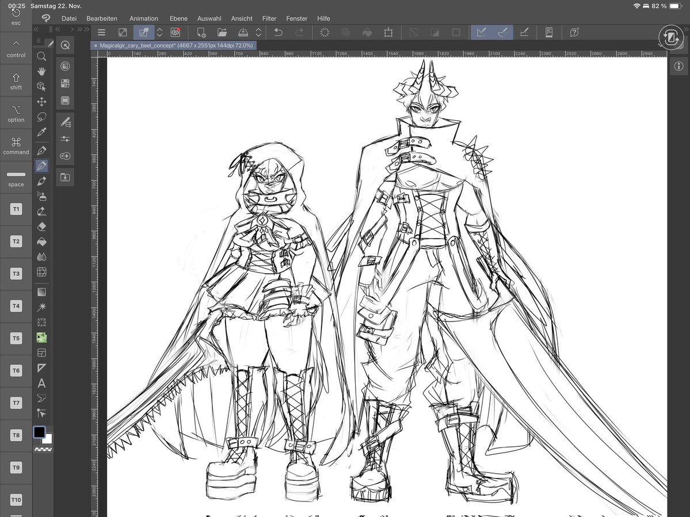This screenshot has width=690, height=517.
Task: Open file with the folder icon
Action: pos(222,32)
